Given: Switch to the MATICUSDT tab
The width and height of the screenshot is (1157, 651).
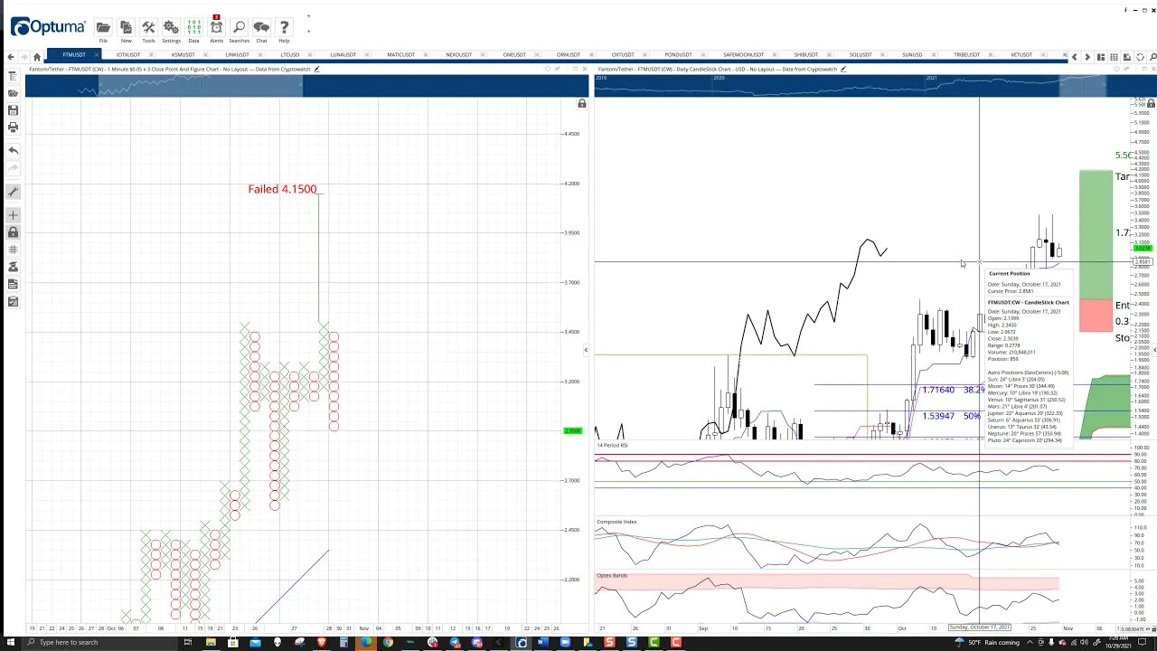Looking at the screenshot, I should [400, 55].
